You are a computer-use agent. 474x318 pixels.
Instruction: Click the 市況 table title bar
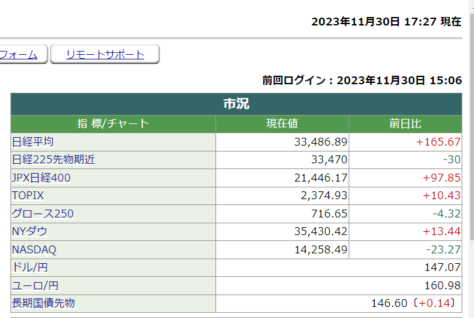coord(236,104)
